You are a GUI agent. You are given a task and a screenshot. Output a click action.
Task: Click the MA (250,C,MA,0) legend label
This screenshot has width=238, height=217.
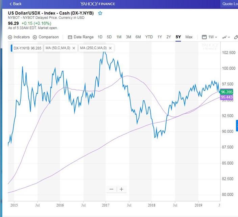click(x=93, y=48)
